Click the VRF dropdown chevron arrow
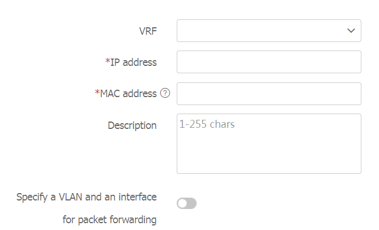Viewport: 379px width, 230px height. coord(351,31)
